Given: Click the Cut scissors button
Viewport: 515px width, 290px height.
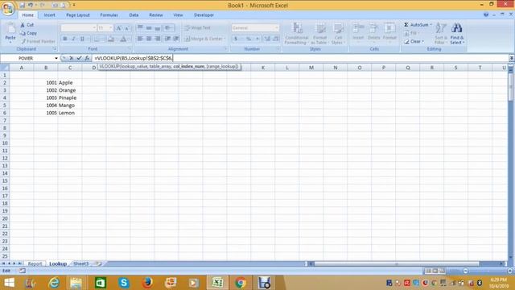Looking at the screenshot, I should (x=27, y=25).
